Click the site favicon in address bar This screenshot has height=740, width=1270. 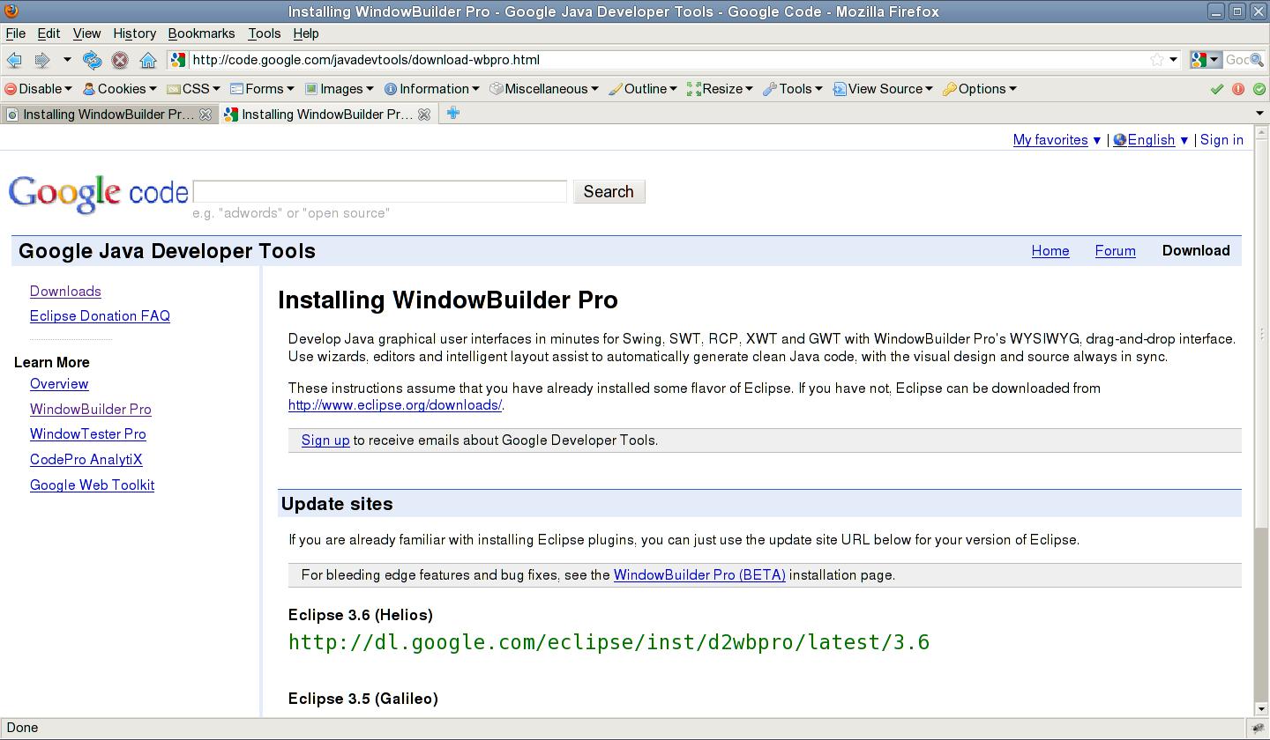pyautogui.click(x=178, y=60)
